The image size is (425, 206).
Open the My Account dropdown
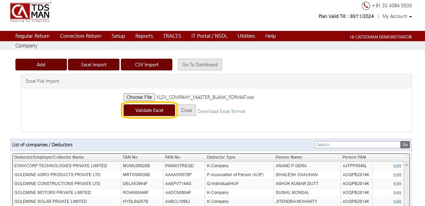tap(397, 16)
